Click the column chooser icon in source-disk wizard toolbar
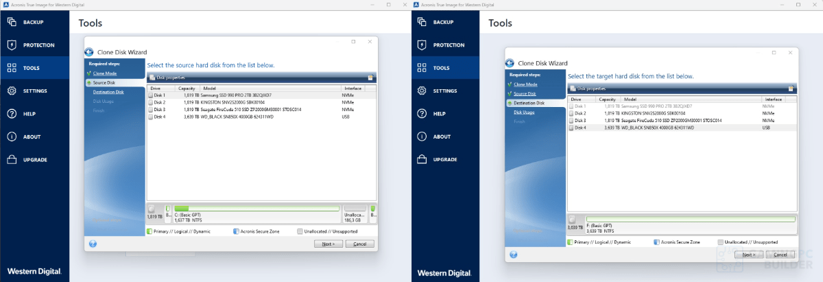The height and width of the screenshot is (282, 823). click(370, 78)
